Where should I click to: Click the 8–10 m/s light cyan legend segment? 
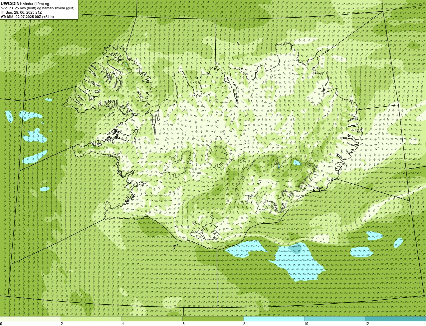(274, 319)
